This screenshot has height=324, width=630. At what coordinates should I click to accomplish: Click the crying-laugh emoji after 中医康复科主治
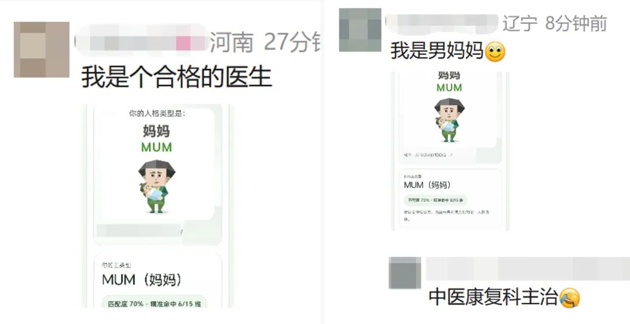click(570, 298)
